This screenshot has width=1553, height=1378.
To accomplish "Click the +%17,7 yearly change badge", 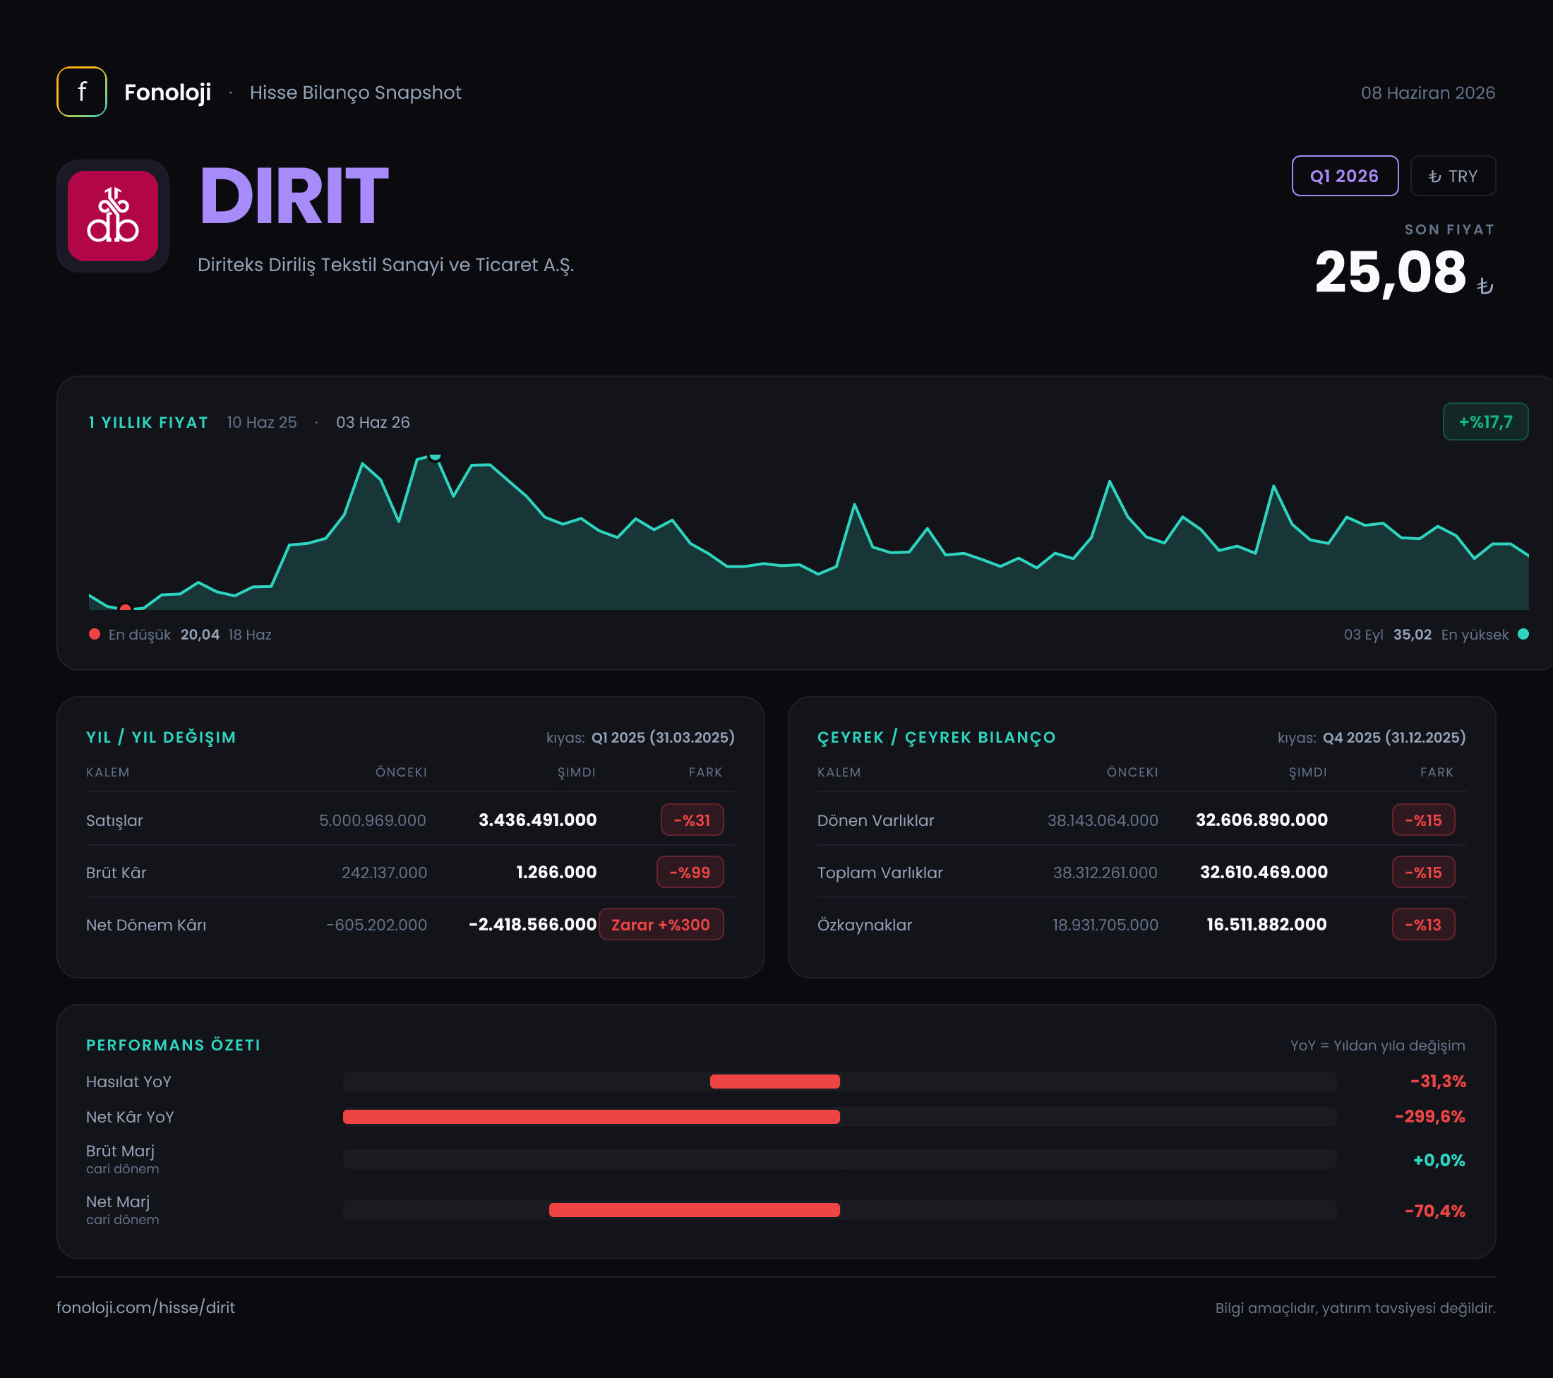I will (1485, 421).
